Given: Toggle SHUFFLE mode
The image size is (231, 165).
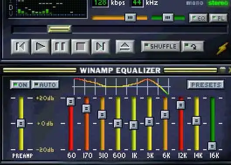Looking at the screenshot, I should click(x=160, y=46).
